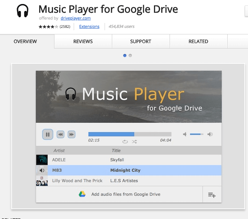Switch to the Related tab
Image resolution: width=248 pixels, height=219 pixels.
198,41
